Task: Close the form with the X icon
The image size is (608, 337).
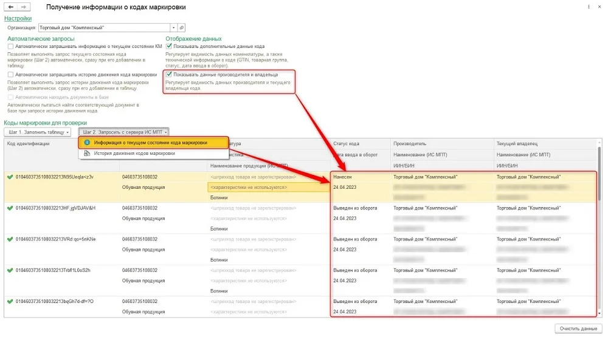Action: click(599, 7)
